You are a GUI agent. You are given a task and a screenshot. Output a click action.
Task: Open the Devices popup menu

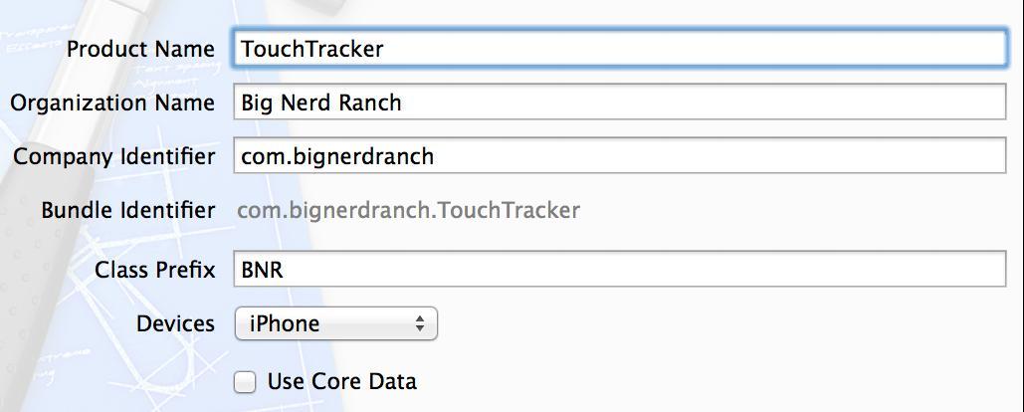tap(335, 323)
